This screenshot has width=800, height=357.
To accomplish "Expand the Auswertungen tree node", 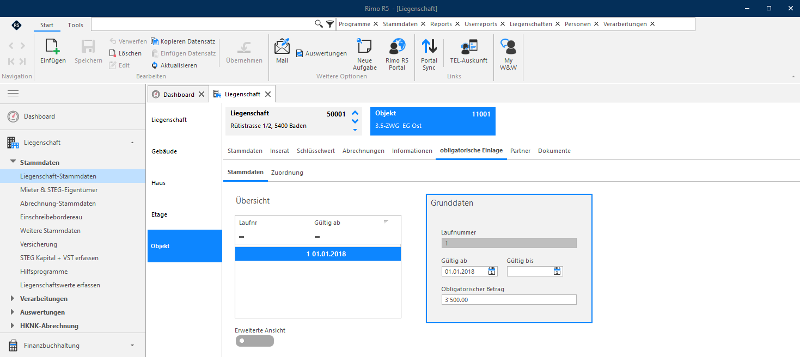I will [13, 312].
